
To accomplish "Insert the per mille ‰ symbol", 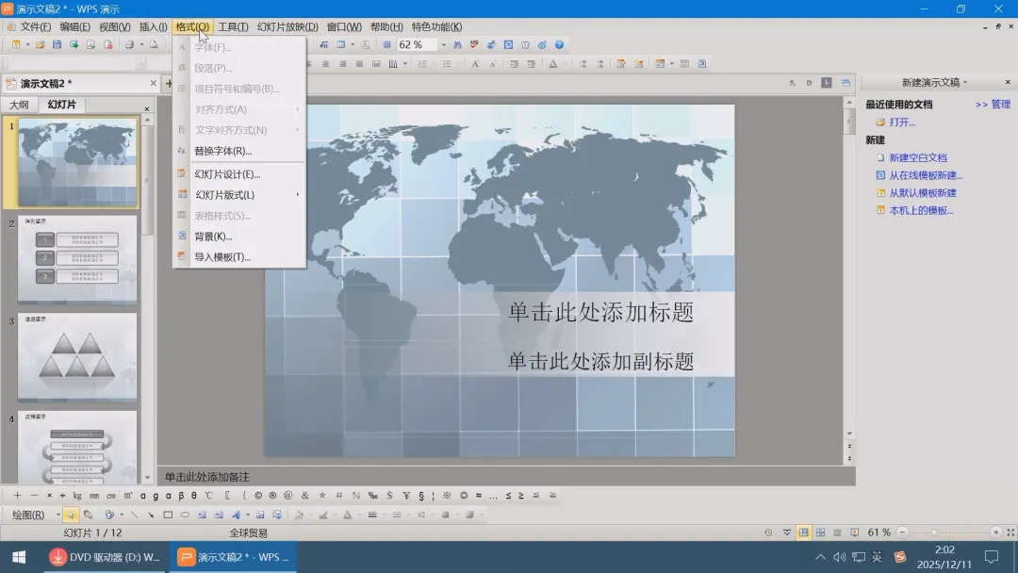I will pyautogui.click(x=372, y=495).
